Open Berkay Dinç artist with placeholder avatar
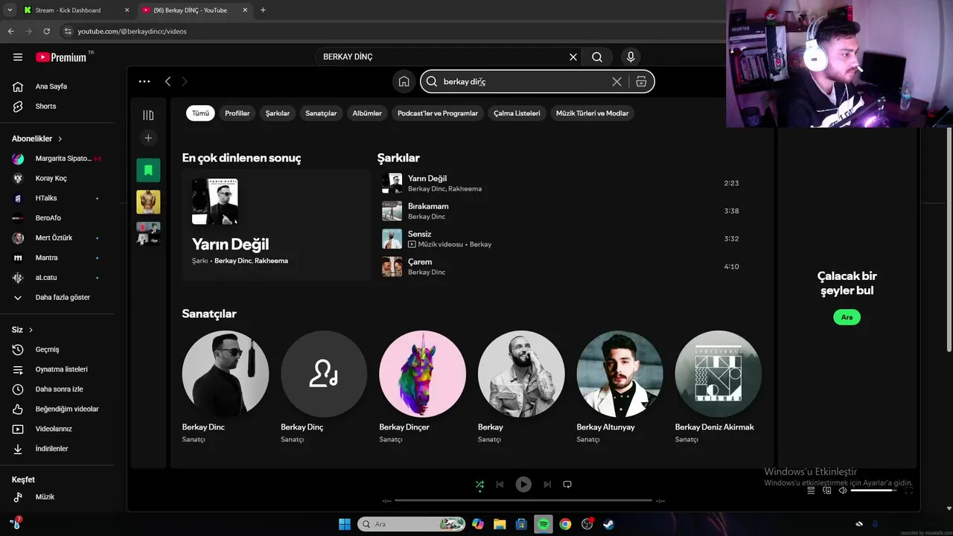Screen dimensions: 953x536 click(x=324, y=374)
